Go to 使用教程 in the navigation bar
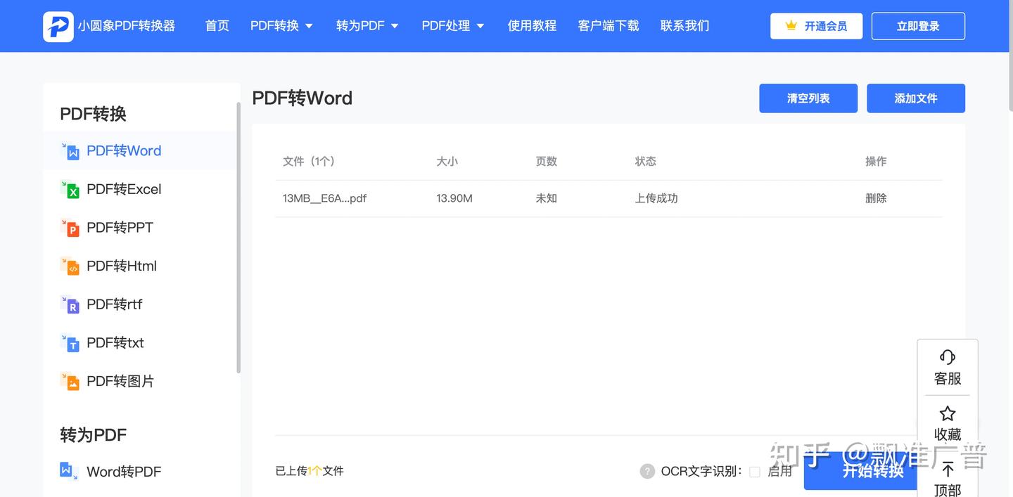The height and width of the screenshot is (497, 1013). point(532,26)
